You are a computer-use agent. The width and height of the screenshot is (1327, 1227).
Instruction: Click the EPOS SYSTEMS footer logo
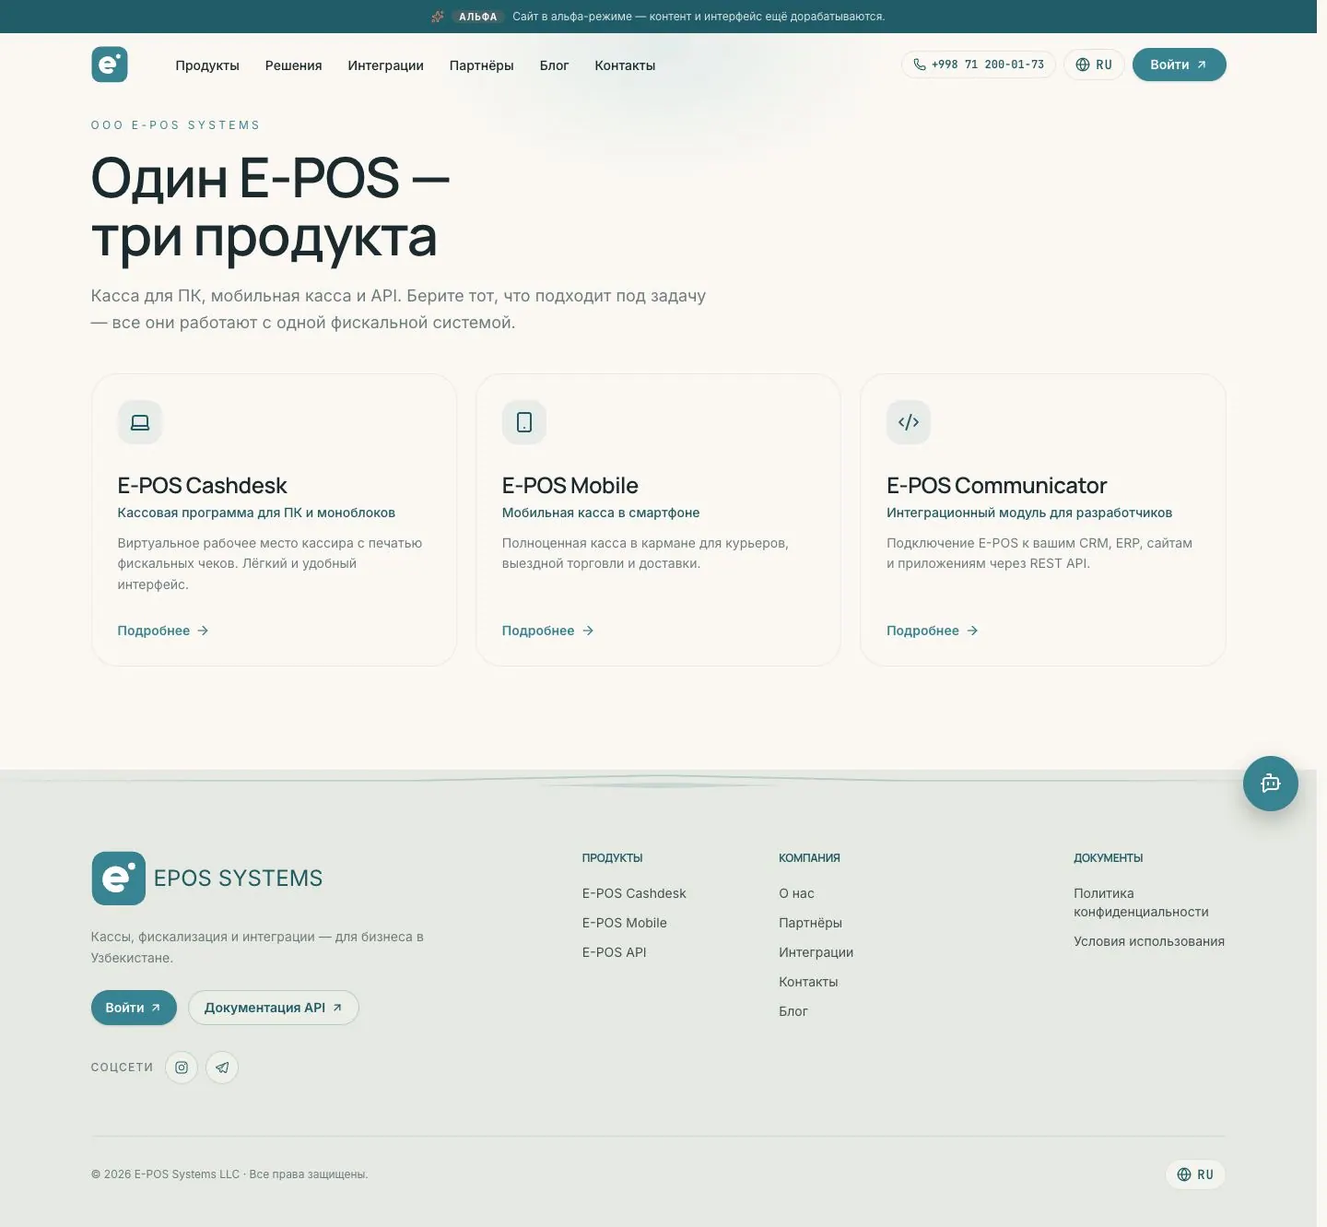(207, 879)
